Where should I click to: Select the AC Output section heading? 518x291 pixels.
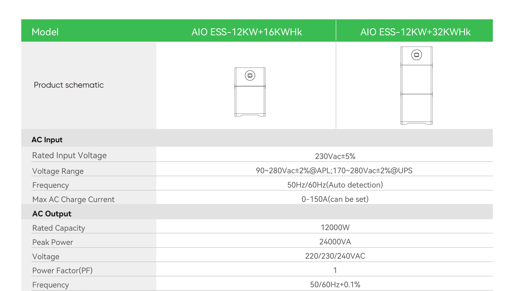(x=52, y=214)
